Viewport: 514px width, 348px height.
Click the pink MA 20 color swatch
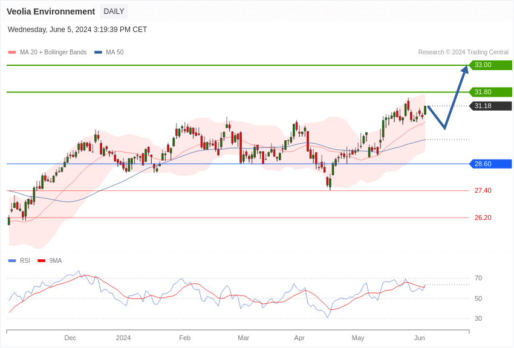pos(12,53)
